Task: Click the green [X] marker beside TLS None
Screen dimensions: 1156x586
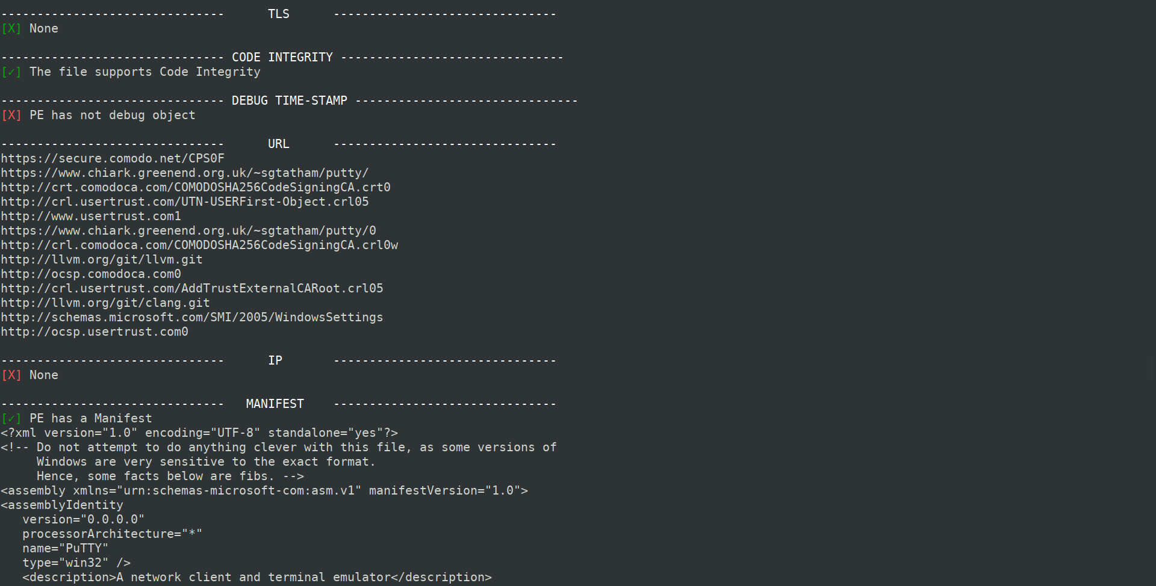Action: (11, 28)
